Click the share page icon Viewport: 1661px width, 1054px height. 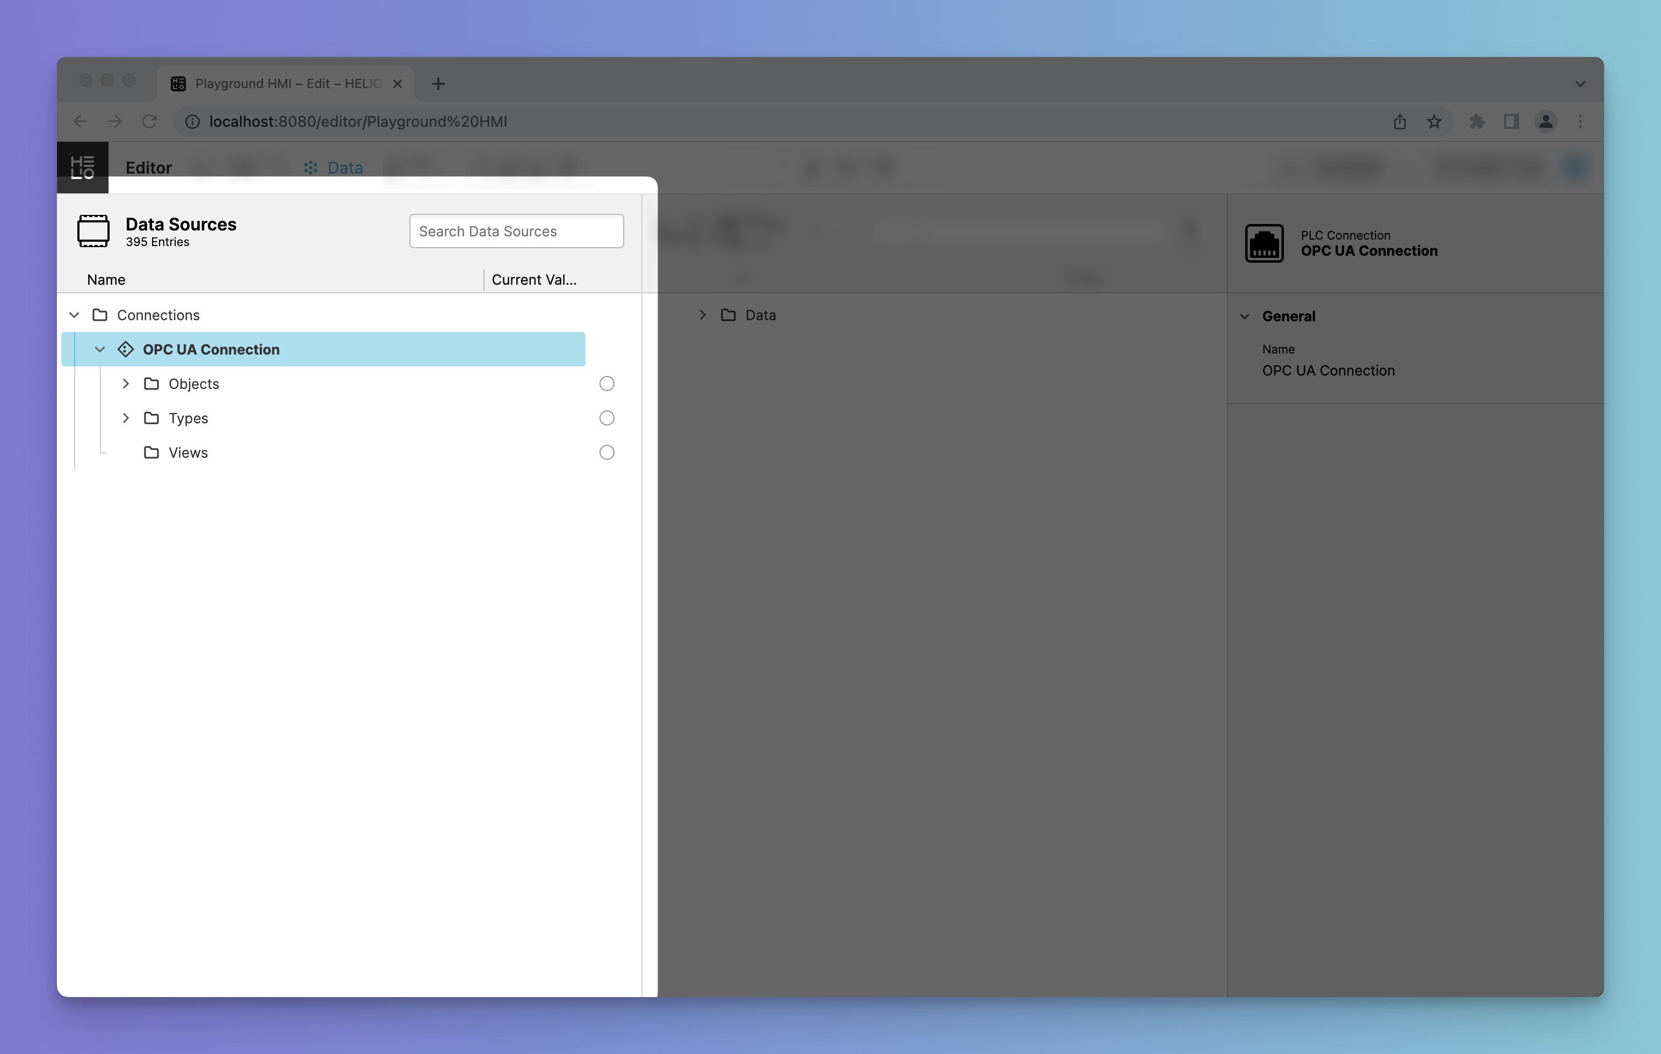point(1399,121)
